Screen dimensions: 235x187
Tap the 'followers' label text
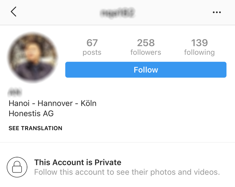coord(146,52)
